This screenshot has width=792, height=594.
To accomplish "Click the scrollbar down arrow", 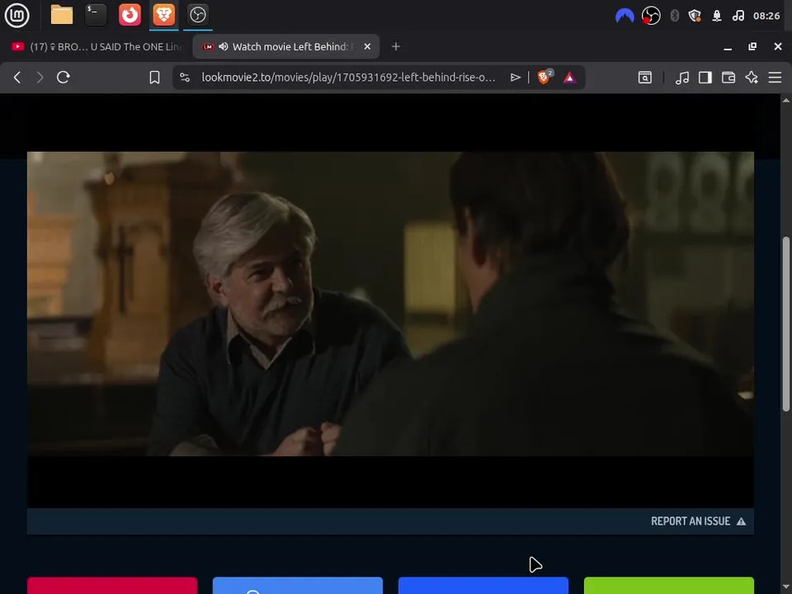I will pos(786,587).
